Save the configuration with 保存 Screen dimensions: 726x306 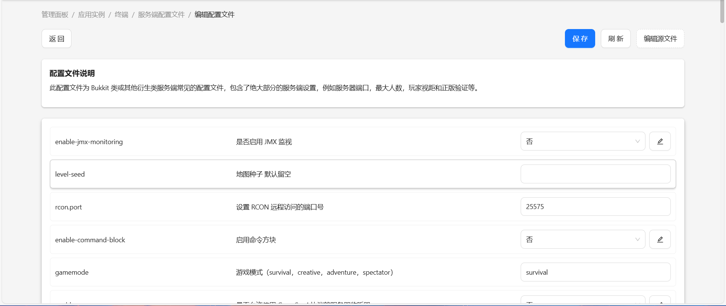580,38
